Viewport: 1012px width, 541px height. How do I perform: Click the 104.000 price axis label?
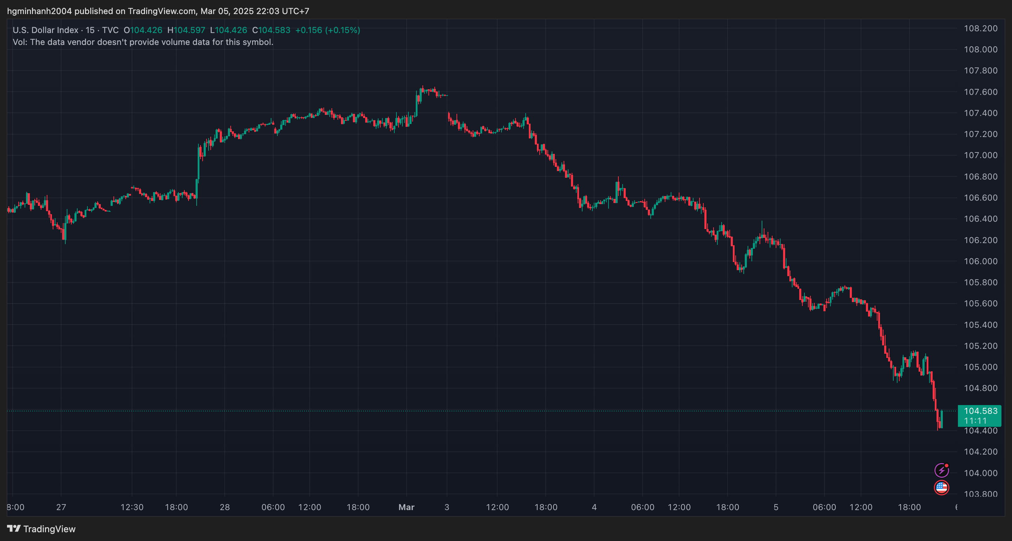[980, 473]
